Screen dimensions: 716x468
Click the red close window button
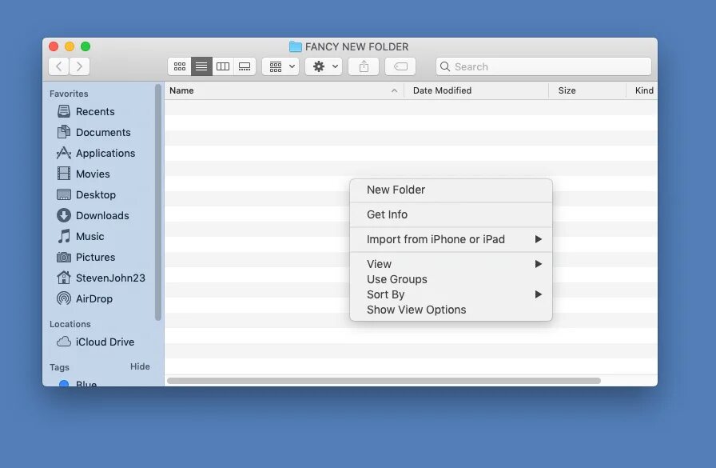click(54, 46)
